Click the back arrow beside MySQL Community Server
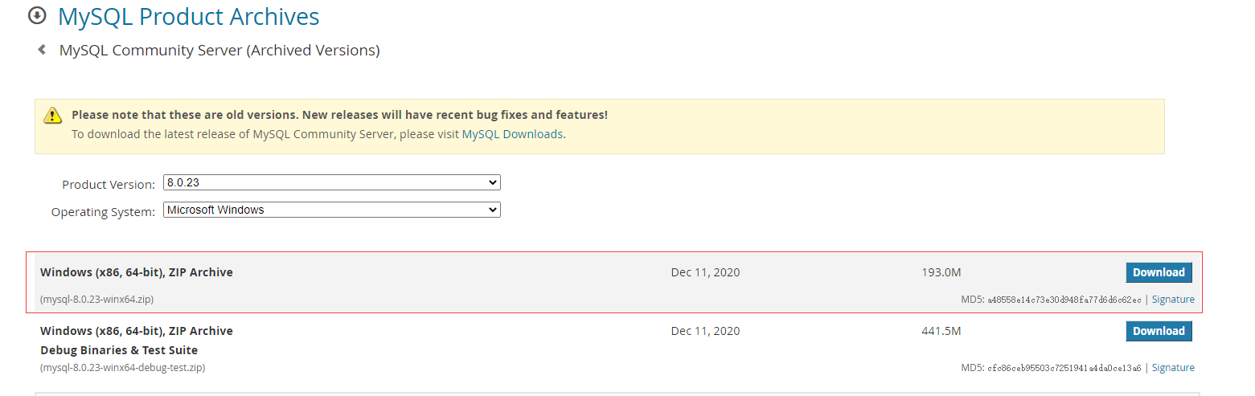 tap(42, 50)
